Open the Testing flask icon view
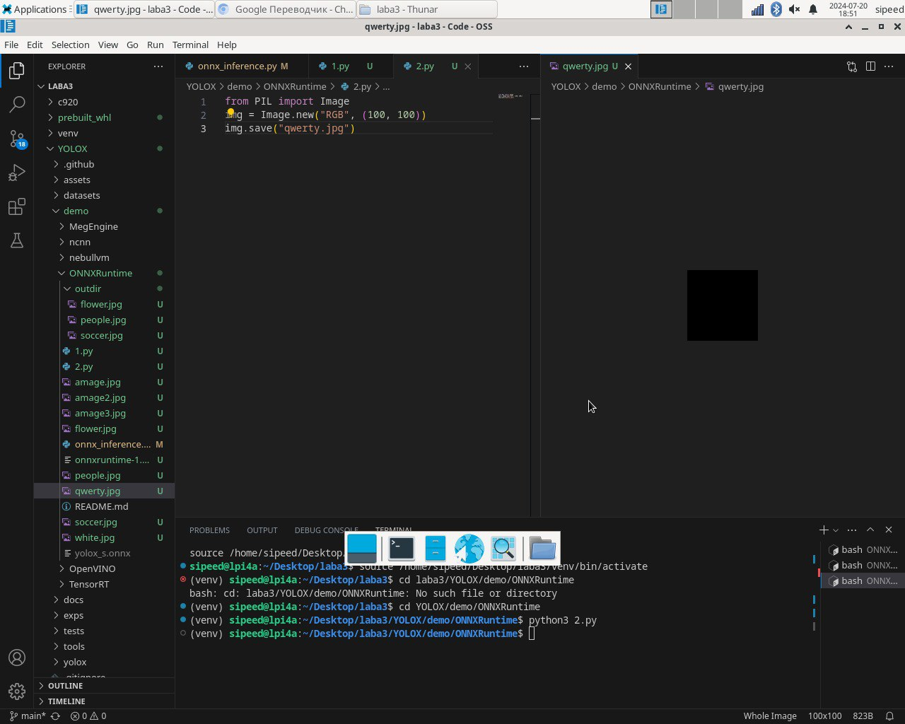Viewport: 905px width, 724px height. 17,240
